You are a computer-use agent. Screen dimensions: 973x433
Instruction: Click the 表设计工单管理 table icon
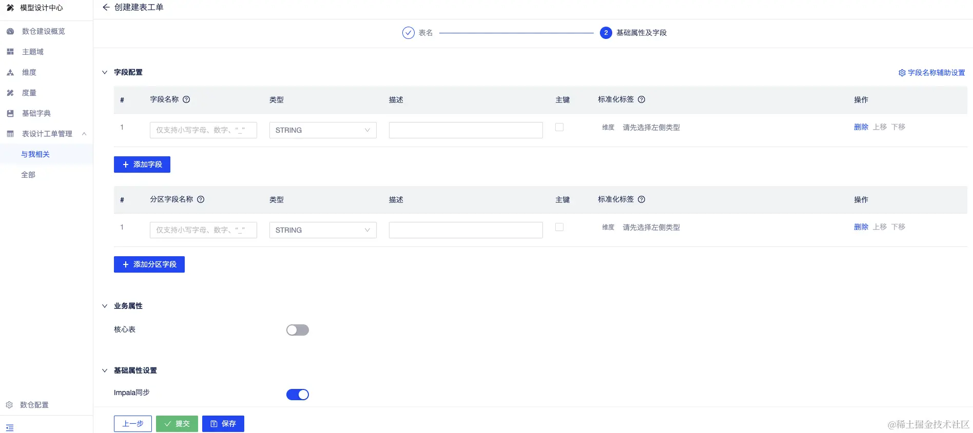coord(10,134)
